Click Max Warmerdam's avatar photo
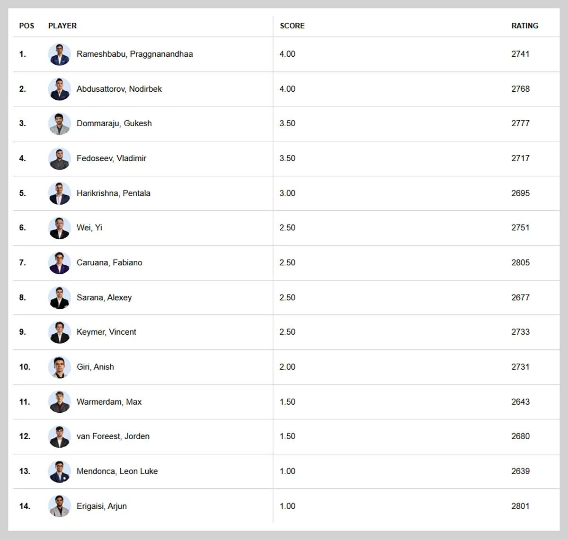The image size is (568, 539). [x=60, y=402]
